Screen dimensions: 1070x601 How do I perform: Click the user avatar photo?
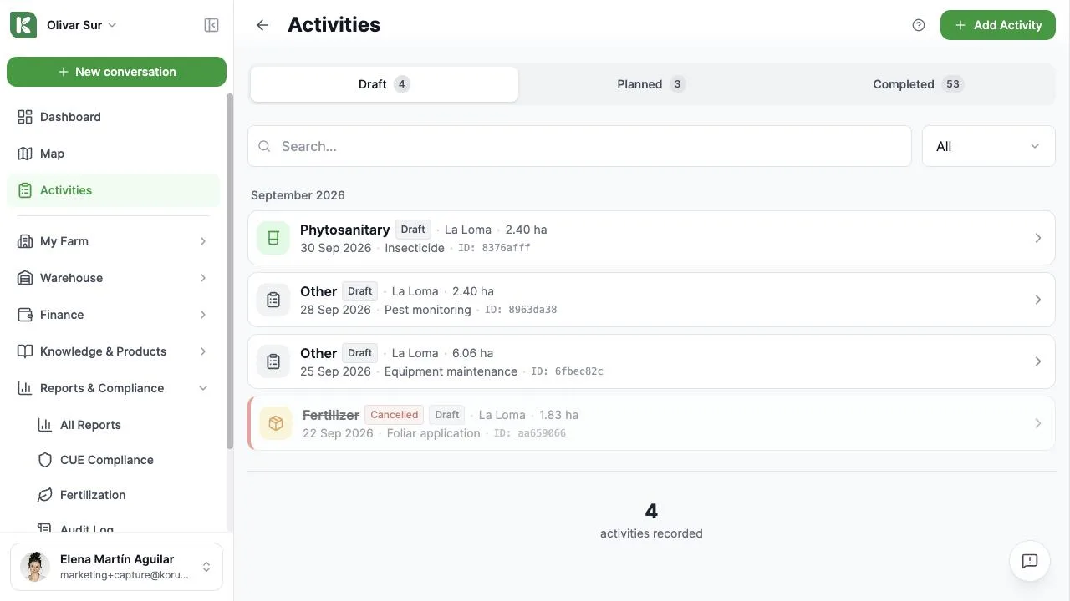pyautogui.click(x=35, y=567)
